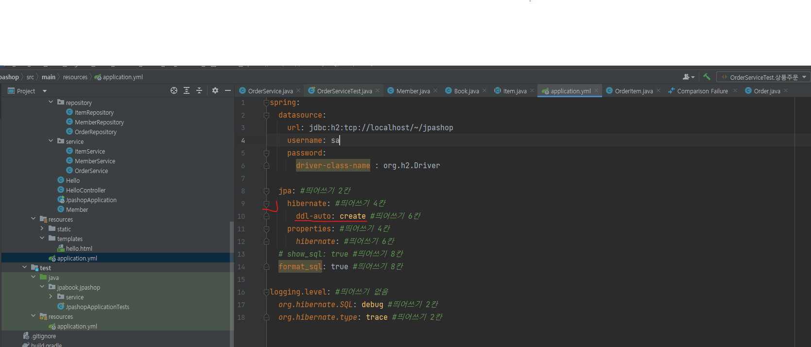811x347 pixels.
Task: Click the jdbc:h2:tcp url value
Action: 381,128
